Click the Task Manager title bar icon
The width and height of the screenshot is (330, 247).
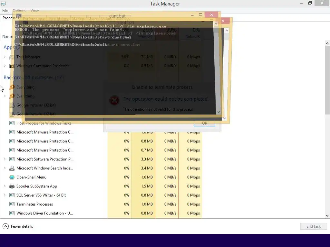(3, 4)
